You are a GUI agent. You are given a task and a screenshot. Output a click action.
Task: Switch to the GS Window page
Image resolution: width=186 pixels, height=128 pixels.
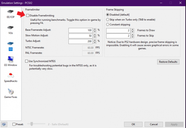[x=11, y=60]
